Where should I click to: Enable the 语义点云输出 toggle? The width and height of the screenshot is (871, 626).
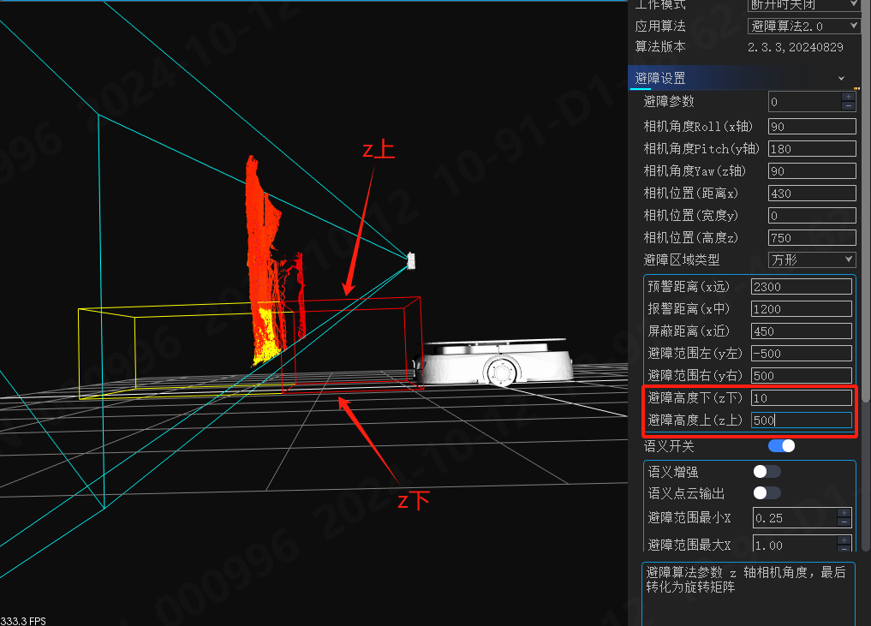(767, 492)
